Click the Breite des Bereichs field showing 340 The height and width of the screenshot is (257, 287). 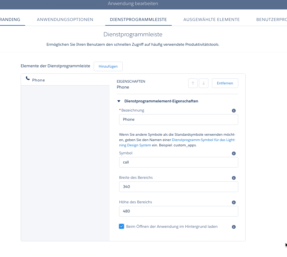tap(179, 187)
